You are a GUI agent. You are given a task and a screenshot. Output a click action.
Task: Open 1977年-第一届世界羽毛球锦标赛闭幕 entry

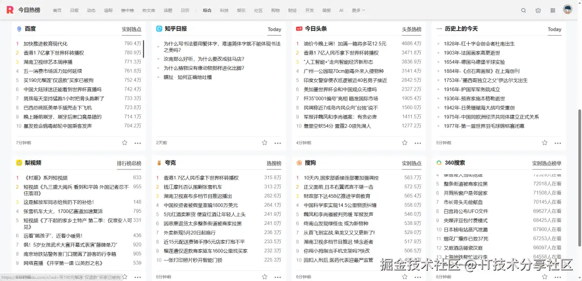pyautogui.click(x=484, y=126)
